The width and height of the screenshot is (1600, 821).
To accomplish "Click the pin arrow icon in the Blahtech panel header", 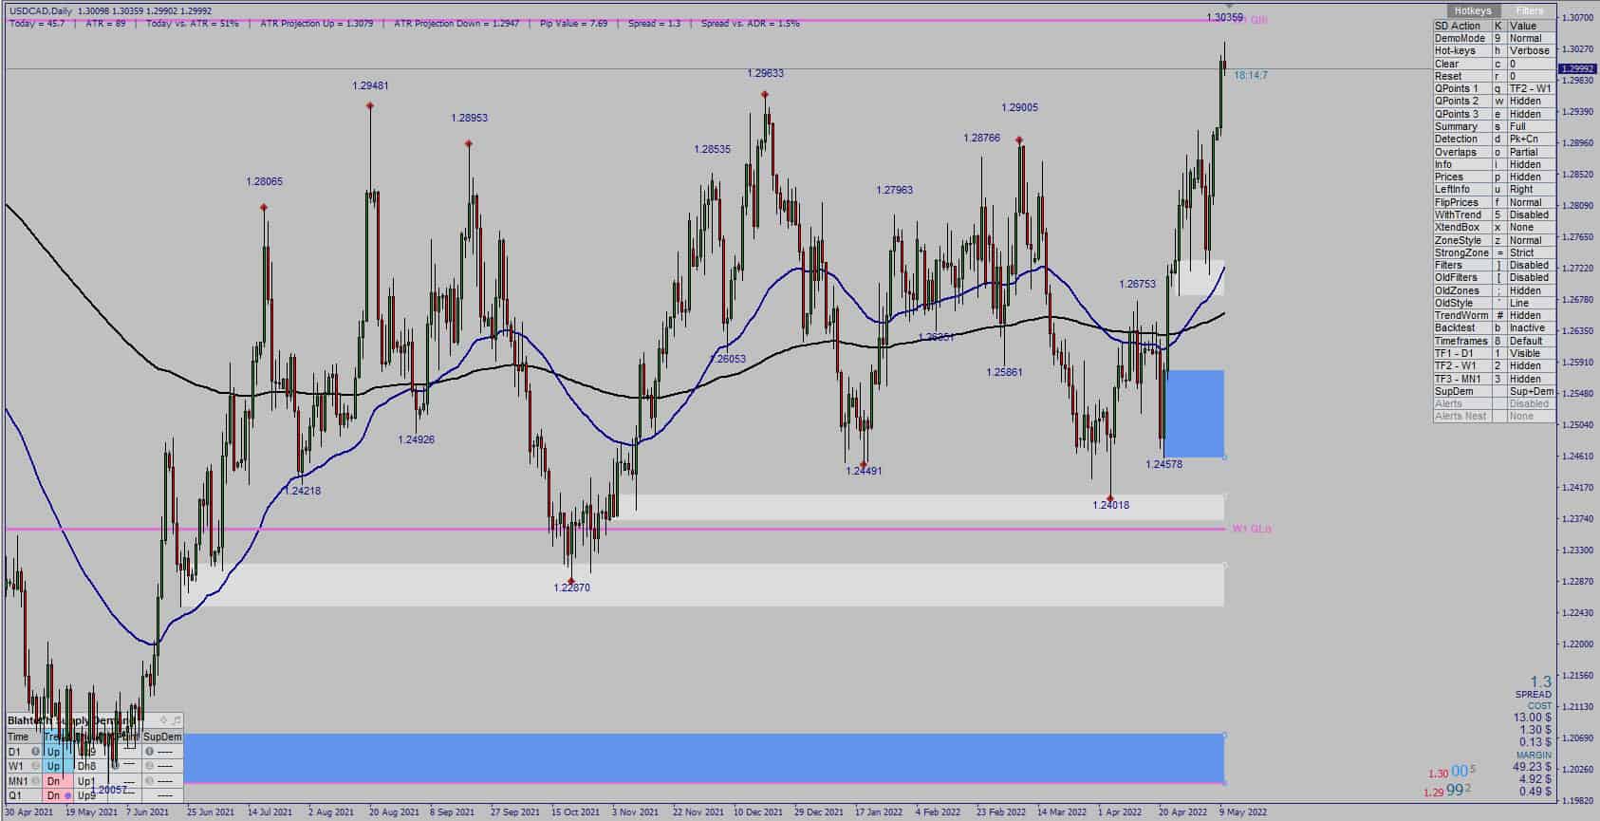I will (163, 719).
